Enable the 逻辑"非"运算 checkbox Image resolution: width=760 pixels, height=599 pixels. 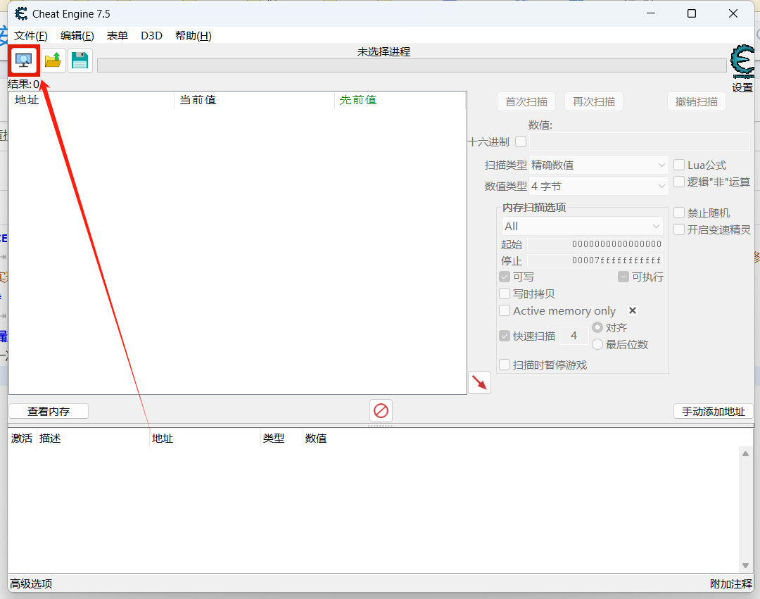679,182
